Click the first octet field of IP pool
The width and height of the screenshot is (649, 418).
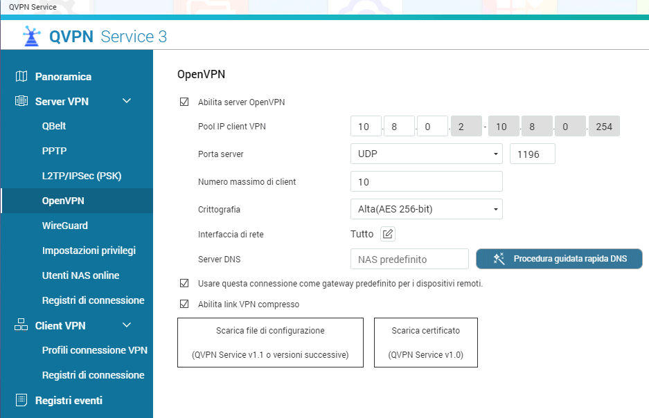tap(366, 126)
